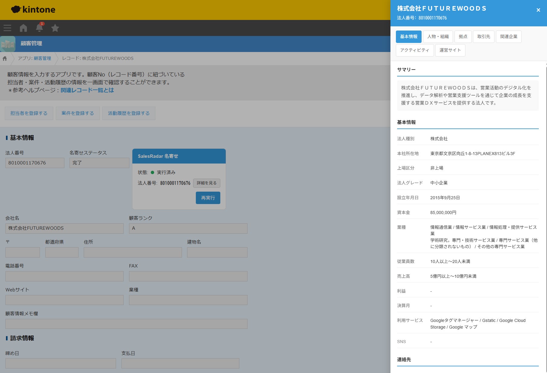The image size is (547, 373).
Task: Show the アクティビティ tab
Action: coord(415,50)
